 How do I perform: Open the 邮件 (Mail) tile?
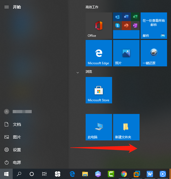coord(154,26)
